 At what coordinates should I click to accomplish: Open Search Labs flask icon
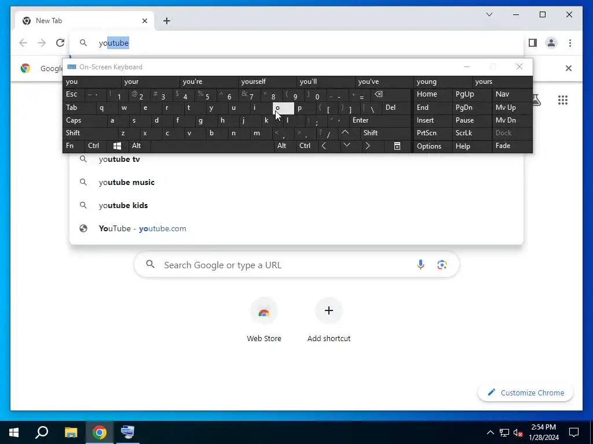537,100
